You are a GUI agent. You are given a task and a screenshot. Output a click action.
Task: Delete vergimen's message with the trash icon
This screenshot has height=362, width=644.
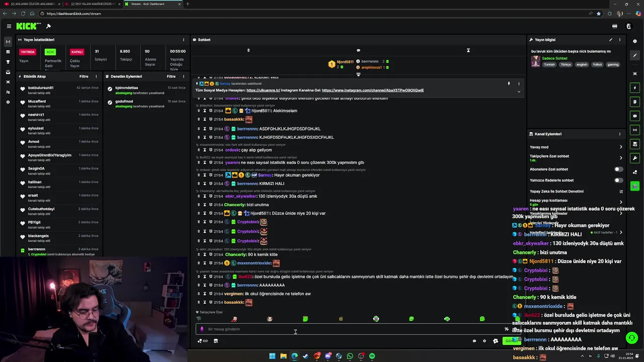point(198,294)
